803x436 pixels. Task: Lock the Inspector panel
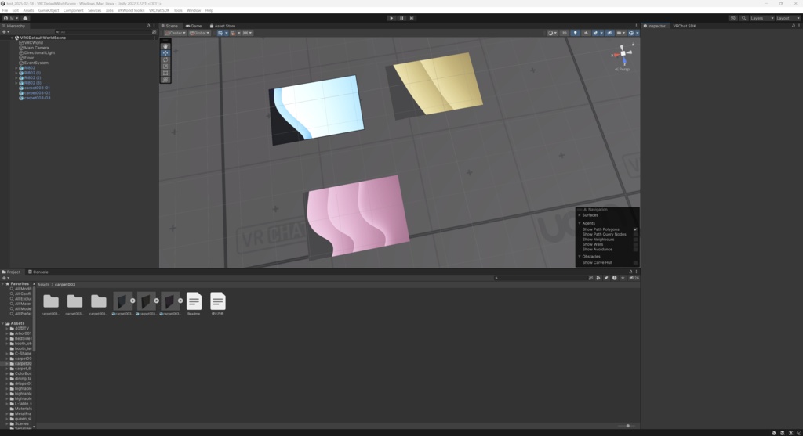point(794,26)
